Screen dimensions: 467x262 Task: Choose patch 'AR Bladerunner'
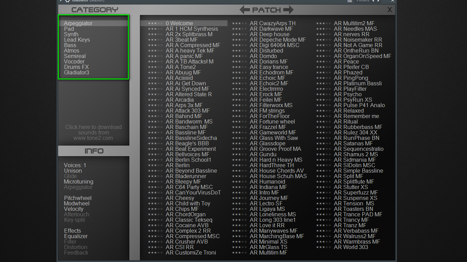[x=186, y=176]
